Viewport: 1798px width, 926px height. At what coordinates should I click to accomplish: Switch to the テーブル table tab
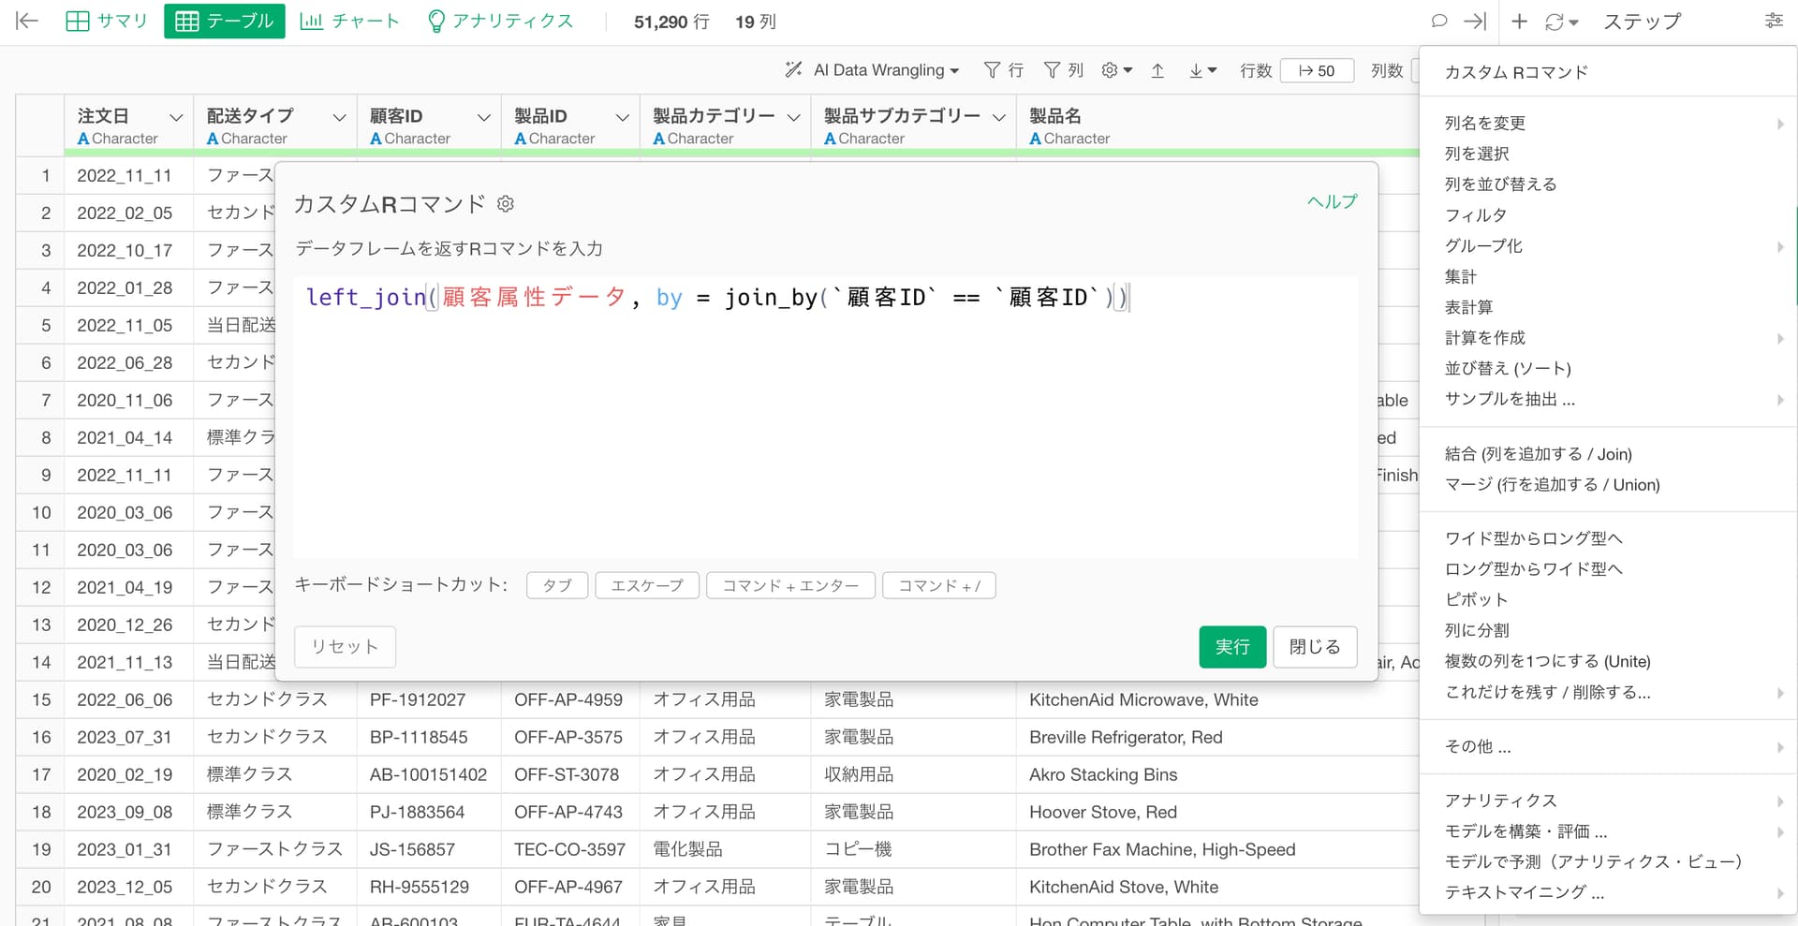(x=224, y=21)
